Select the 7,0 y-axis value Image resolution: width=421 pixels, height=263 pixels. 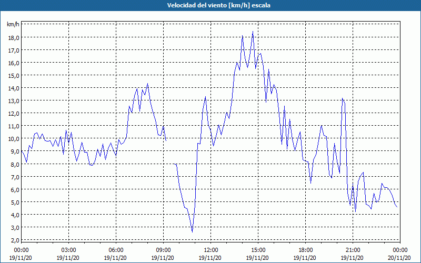[15, 177]
